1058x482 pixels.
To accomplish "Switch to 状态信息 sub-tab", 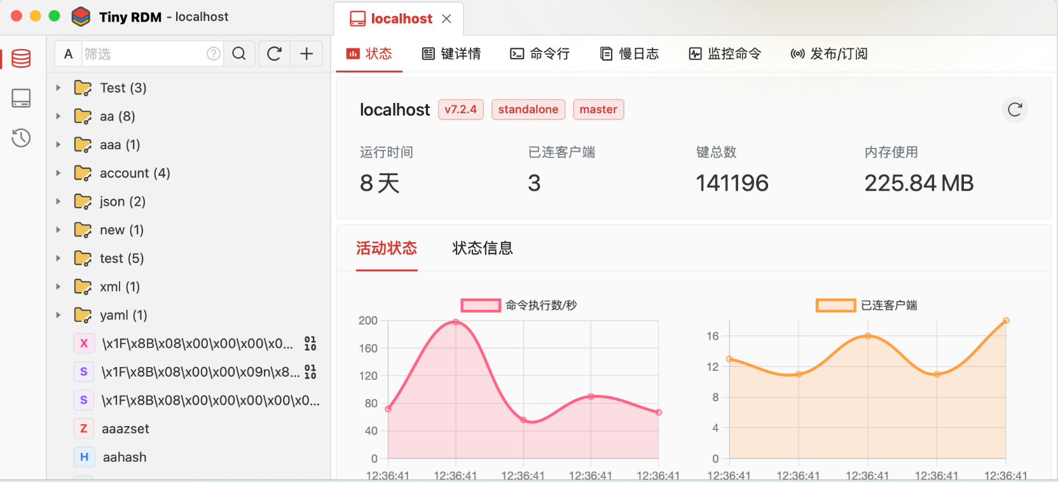I will coord(483,248).
